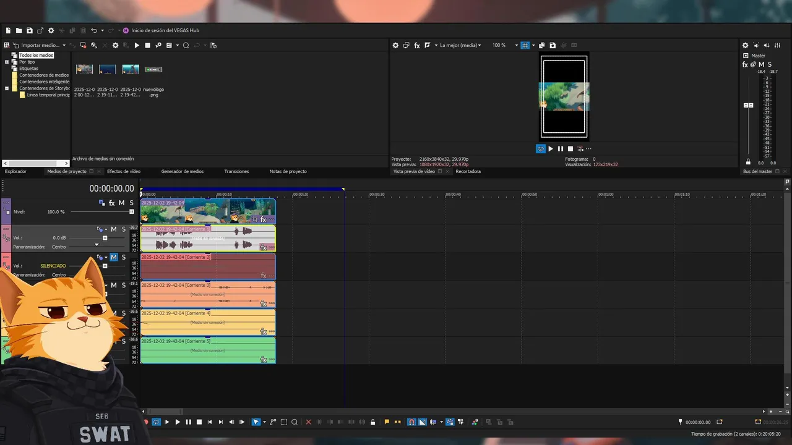Open Master bus audio properties gear

click(745, 45)
